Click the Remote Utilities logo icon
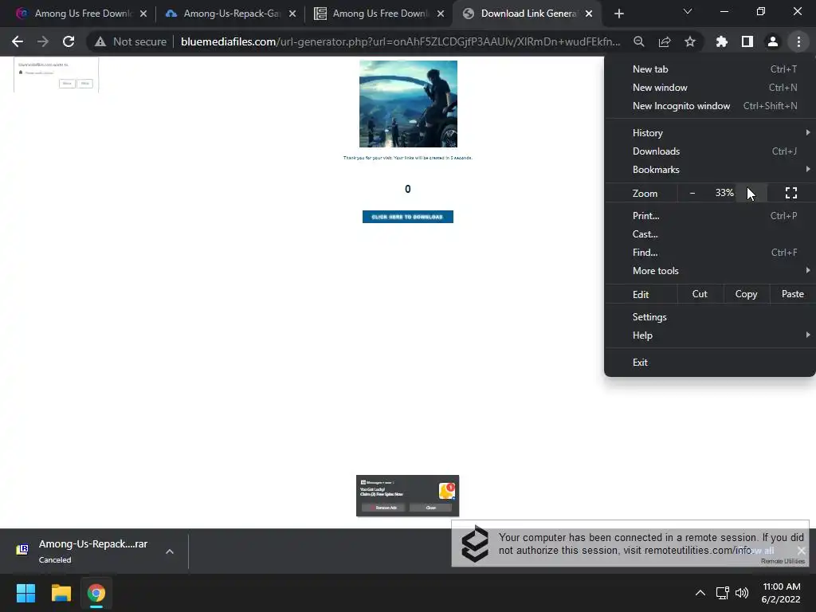This screenshot has width=816, height=612. tap(475, 543)
